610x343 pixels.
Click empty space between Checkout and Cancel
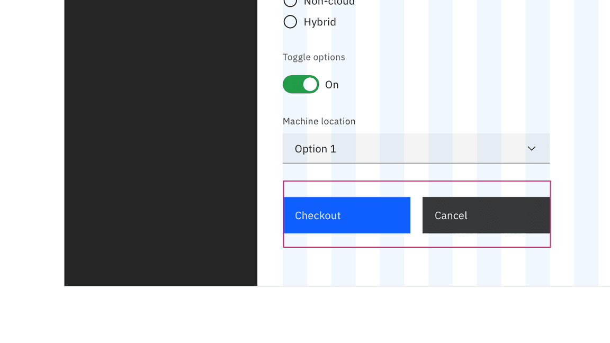coord(416,215)
